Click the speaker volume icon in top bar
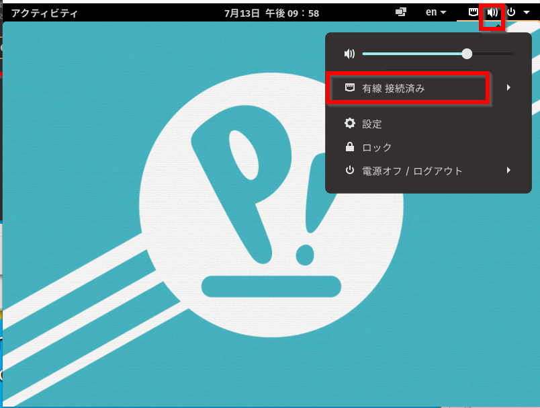540x408 pixels. point(492,13)
